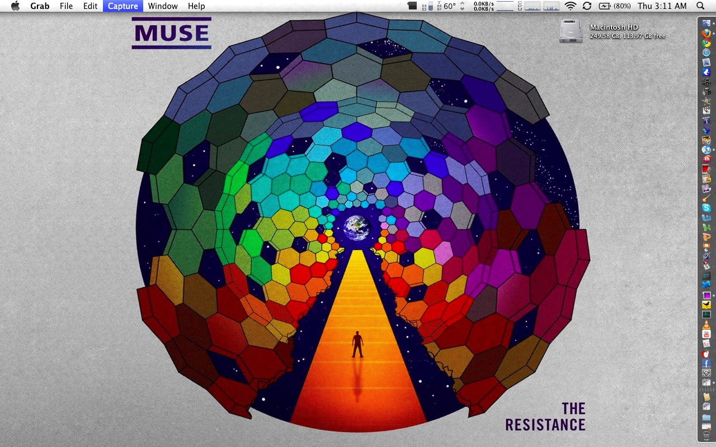Open the Apple menu
This screenshot has height=447, width=716.
coord(15,6)
